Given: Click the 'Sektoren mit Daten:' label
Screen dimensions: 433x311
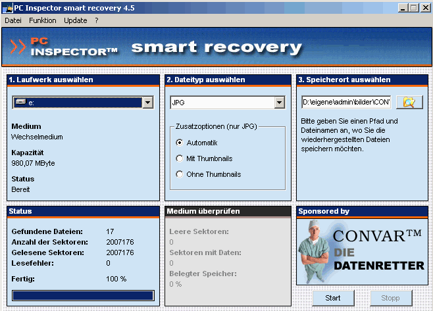Looking at the screenshot, I should coord(205,252).
